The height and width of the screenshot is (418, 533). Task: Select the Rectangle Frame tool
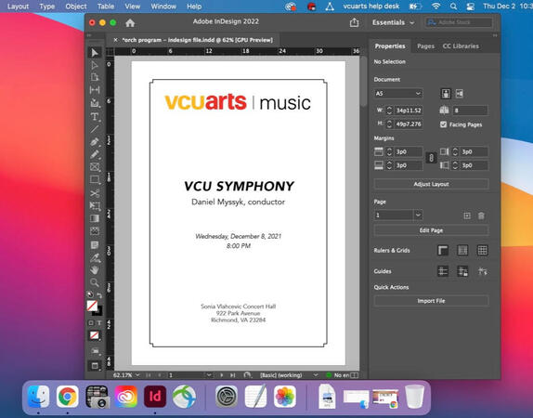click(95, 167)
